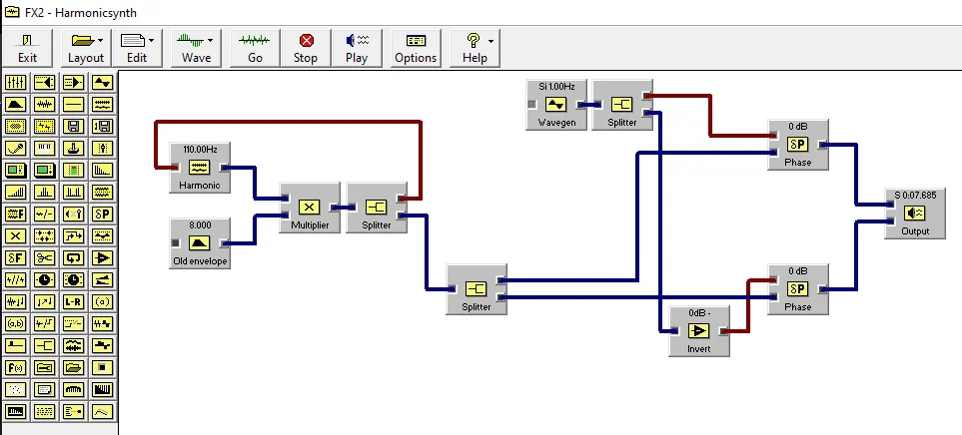
Task: Choose the F(x) function module icon
Action: tap(15, 367)
